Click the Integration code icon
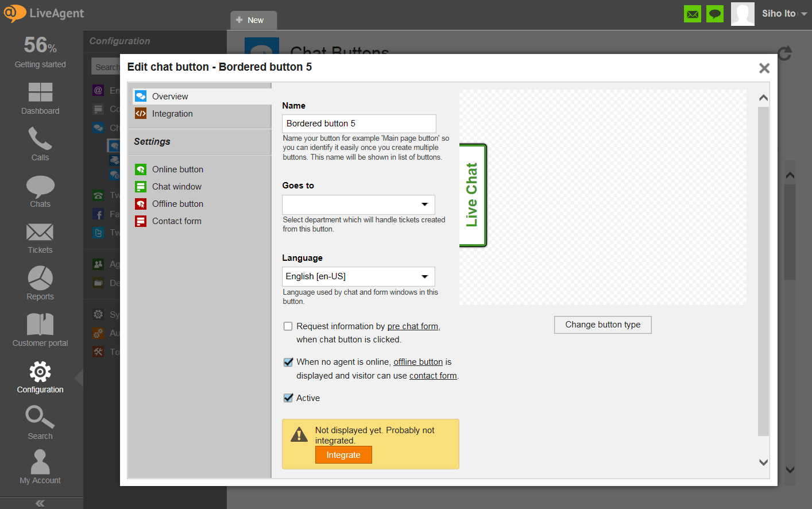The image size is (812, 509). click(141, 114)
